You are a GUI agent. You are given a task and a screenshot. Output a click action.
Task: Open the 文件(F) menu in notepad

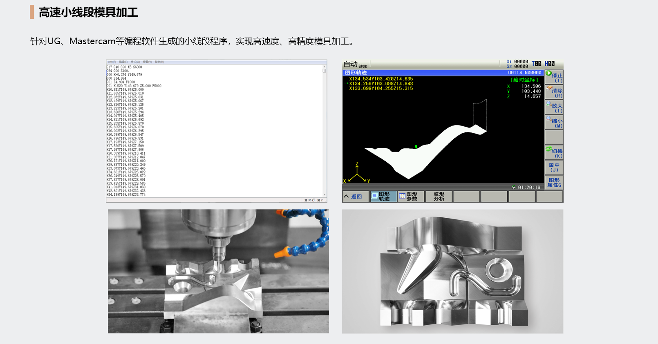(x=112, y=62)
